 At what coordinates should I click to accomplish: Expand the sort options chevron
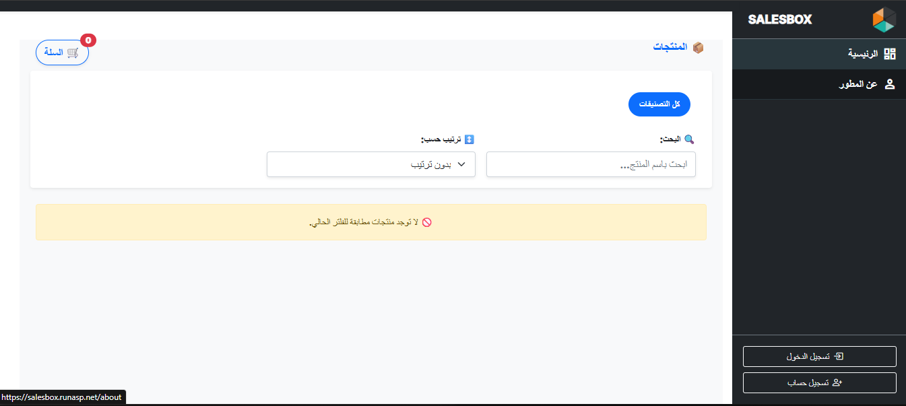tap(462, 164)
